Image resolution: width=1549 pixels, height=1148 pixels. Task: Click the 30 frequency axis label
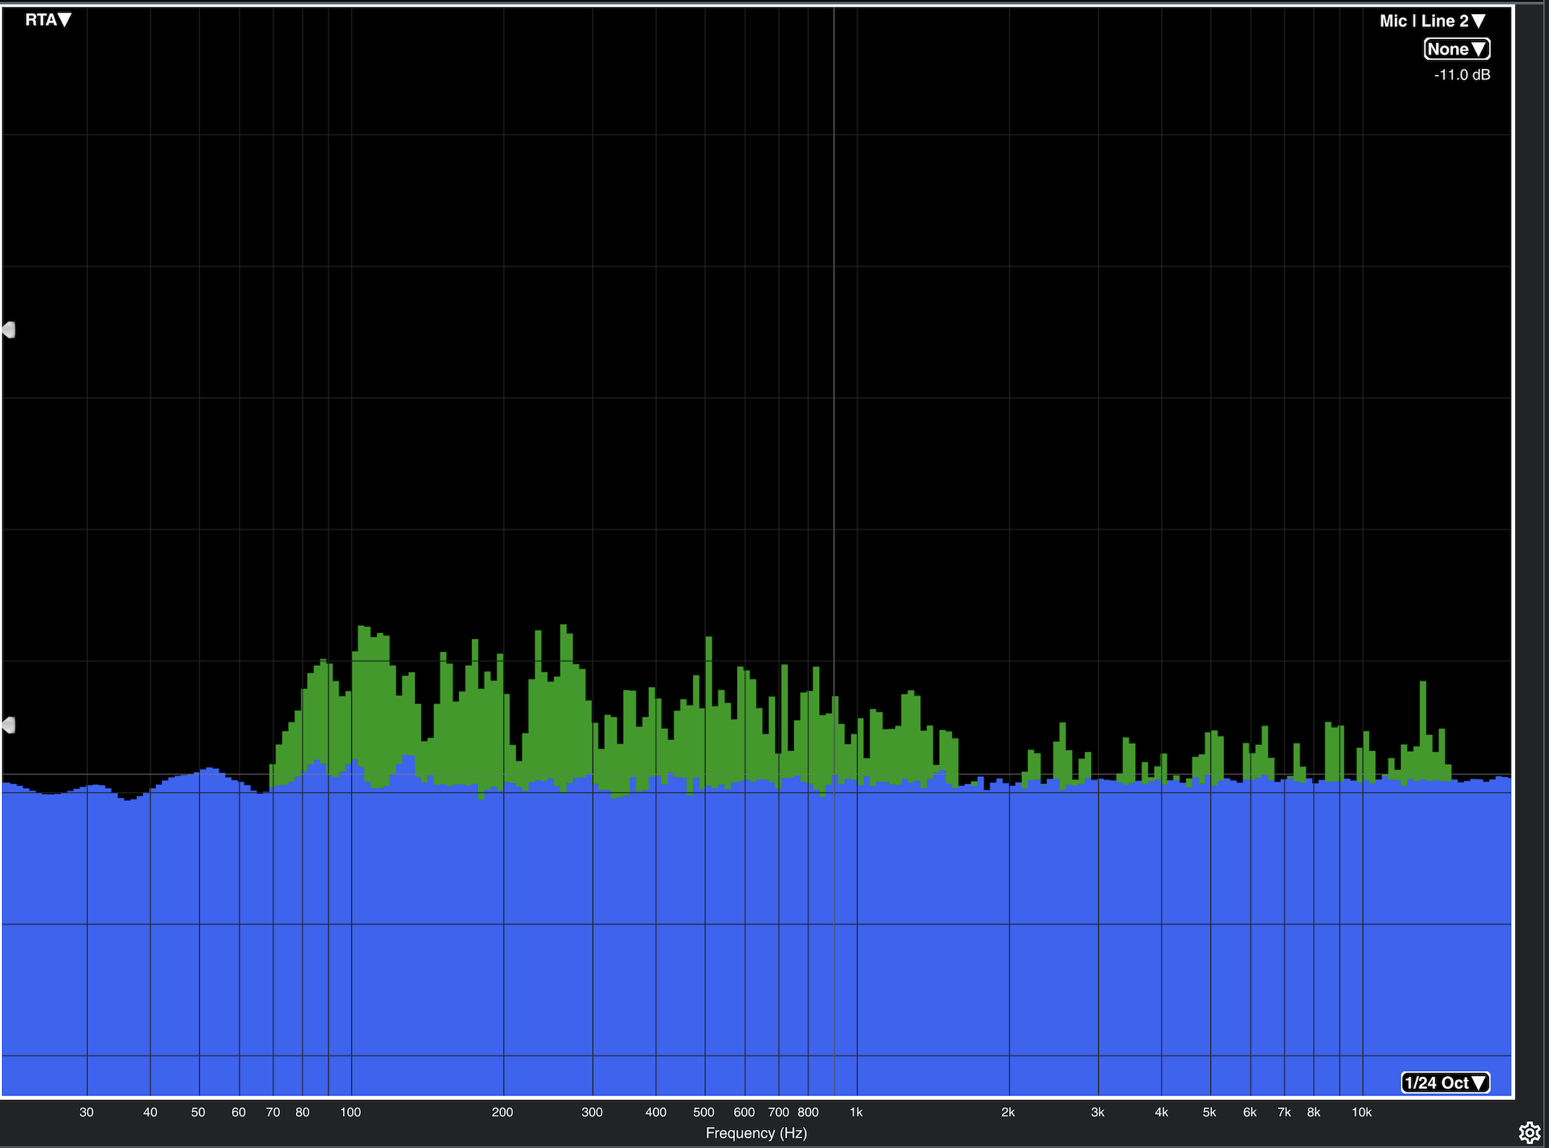[x=87, y=1112]
